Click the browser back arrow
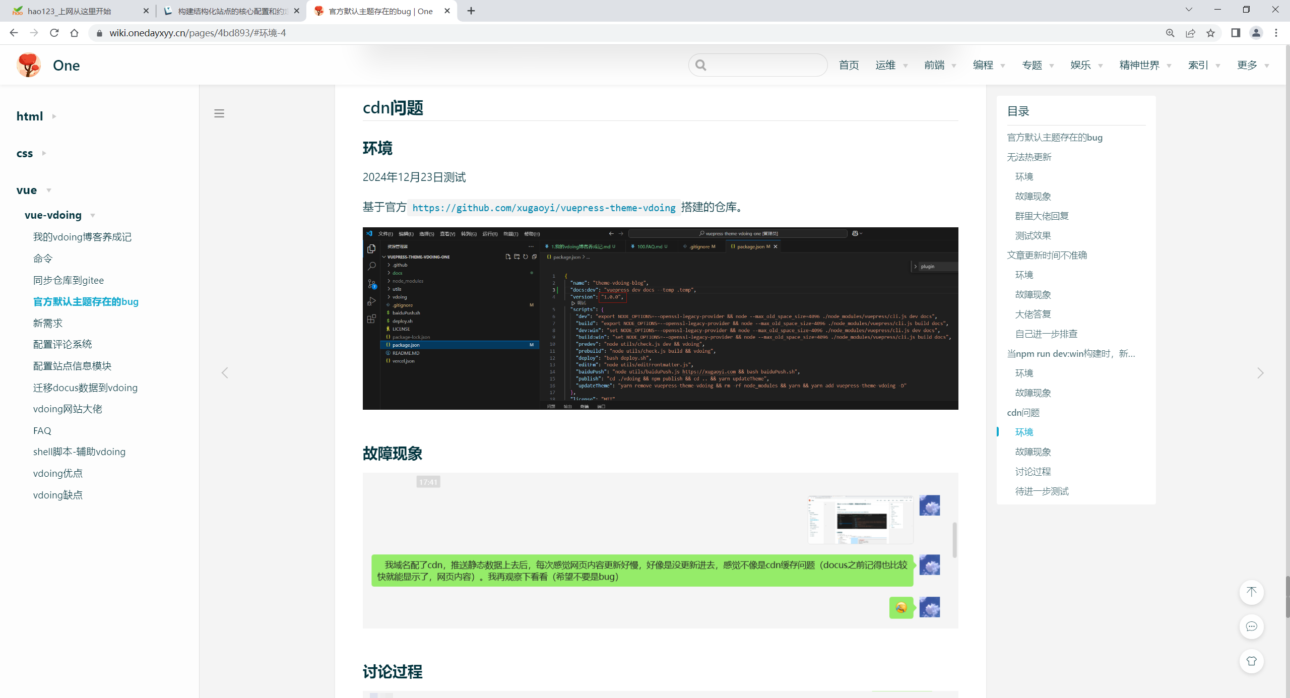 [x=14, y=33]
